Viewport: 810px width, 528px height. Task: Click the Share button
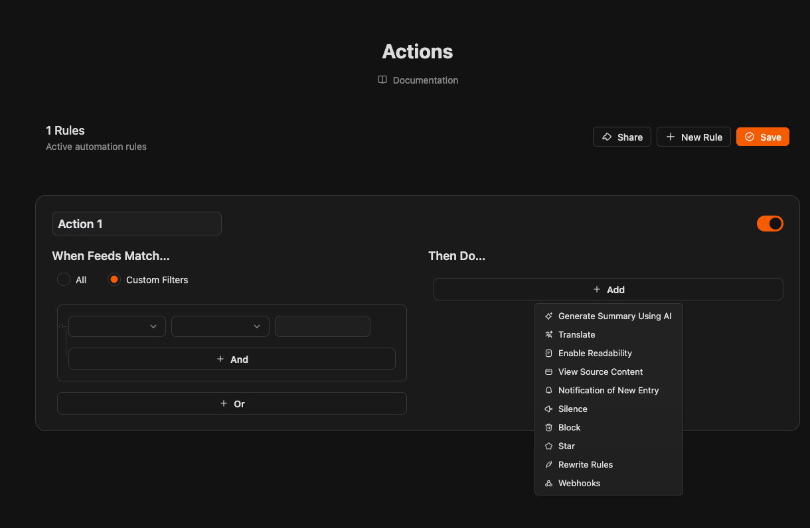[x=622, y=137]
